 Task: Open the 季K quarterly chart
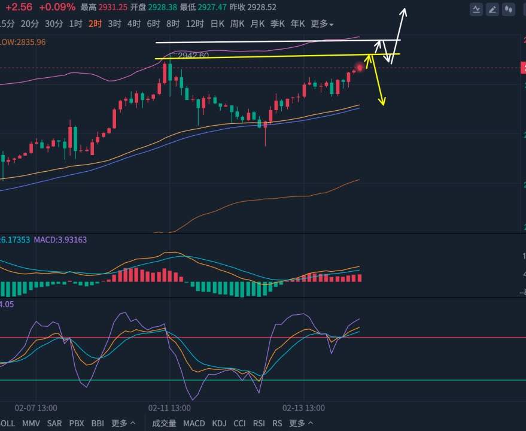pyautogui.click(x=278, y=24)
